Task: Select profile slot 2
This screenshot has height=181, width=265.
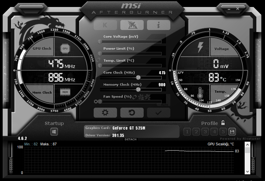Action: pos(196,132)
